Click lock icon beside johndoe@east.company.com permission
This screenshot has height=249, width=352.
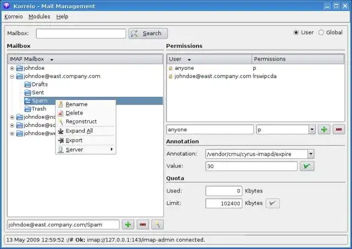(170, 76)
